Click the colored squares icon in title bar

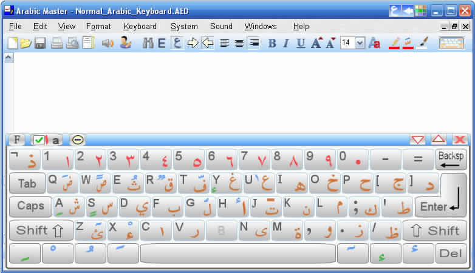click(x=421, y=11)
